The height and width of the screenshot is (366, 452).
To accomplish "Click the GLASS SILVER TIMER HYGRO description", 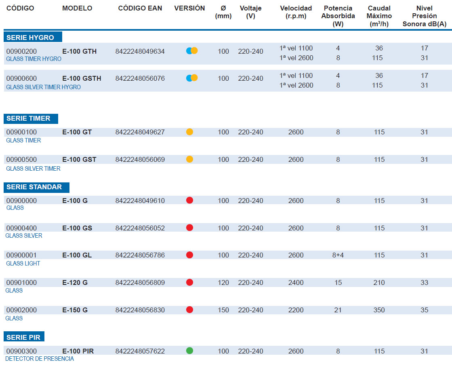I will pyautogui.click(x=43, y=87).
